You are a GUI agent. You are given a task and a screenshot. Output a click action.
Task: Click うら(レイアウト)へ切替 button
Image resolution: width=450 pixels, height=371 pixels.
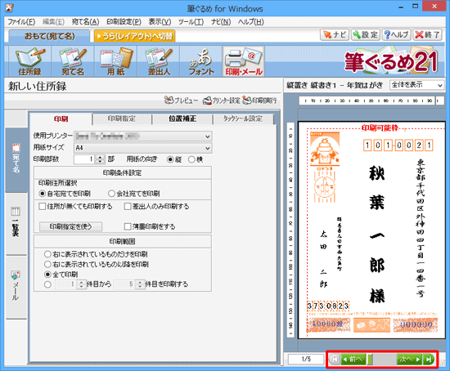(135, 36)
